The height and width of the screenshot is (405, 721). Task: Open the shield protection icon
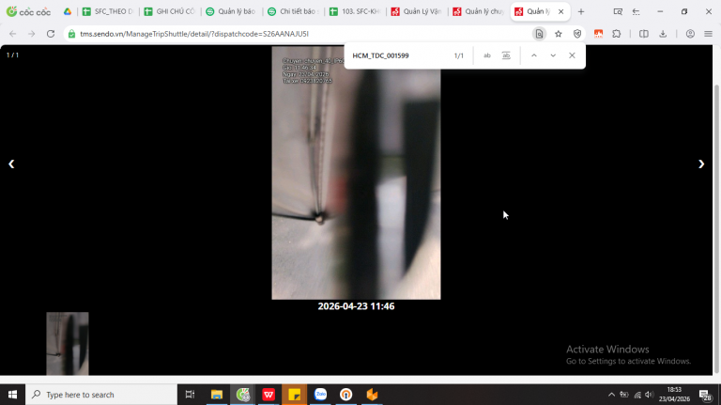tap(577, 34)
